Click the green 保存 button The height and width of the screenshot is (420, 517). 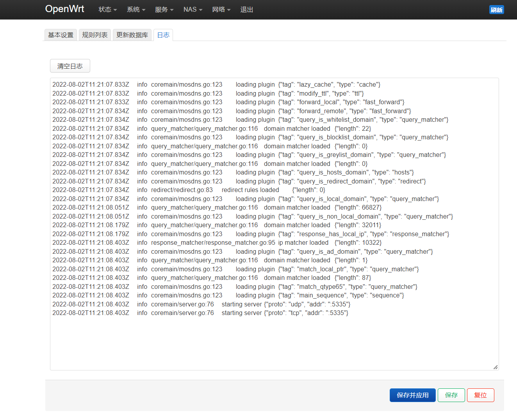(x=451, y=395)
